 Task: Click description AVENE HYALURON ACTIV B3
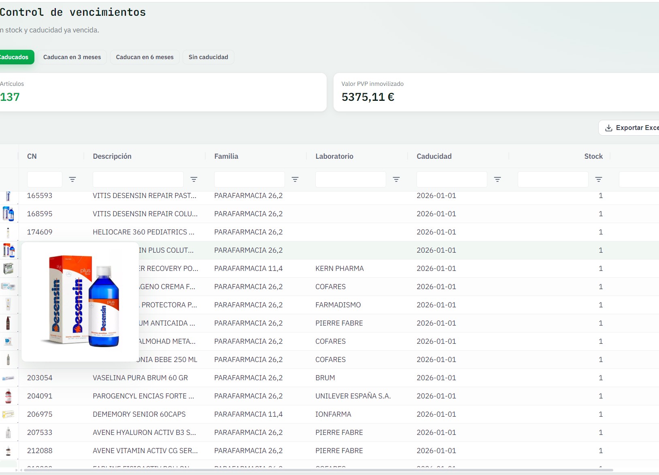click(x=145, y=432)
